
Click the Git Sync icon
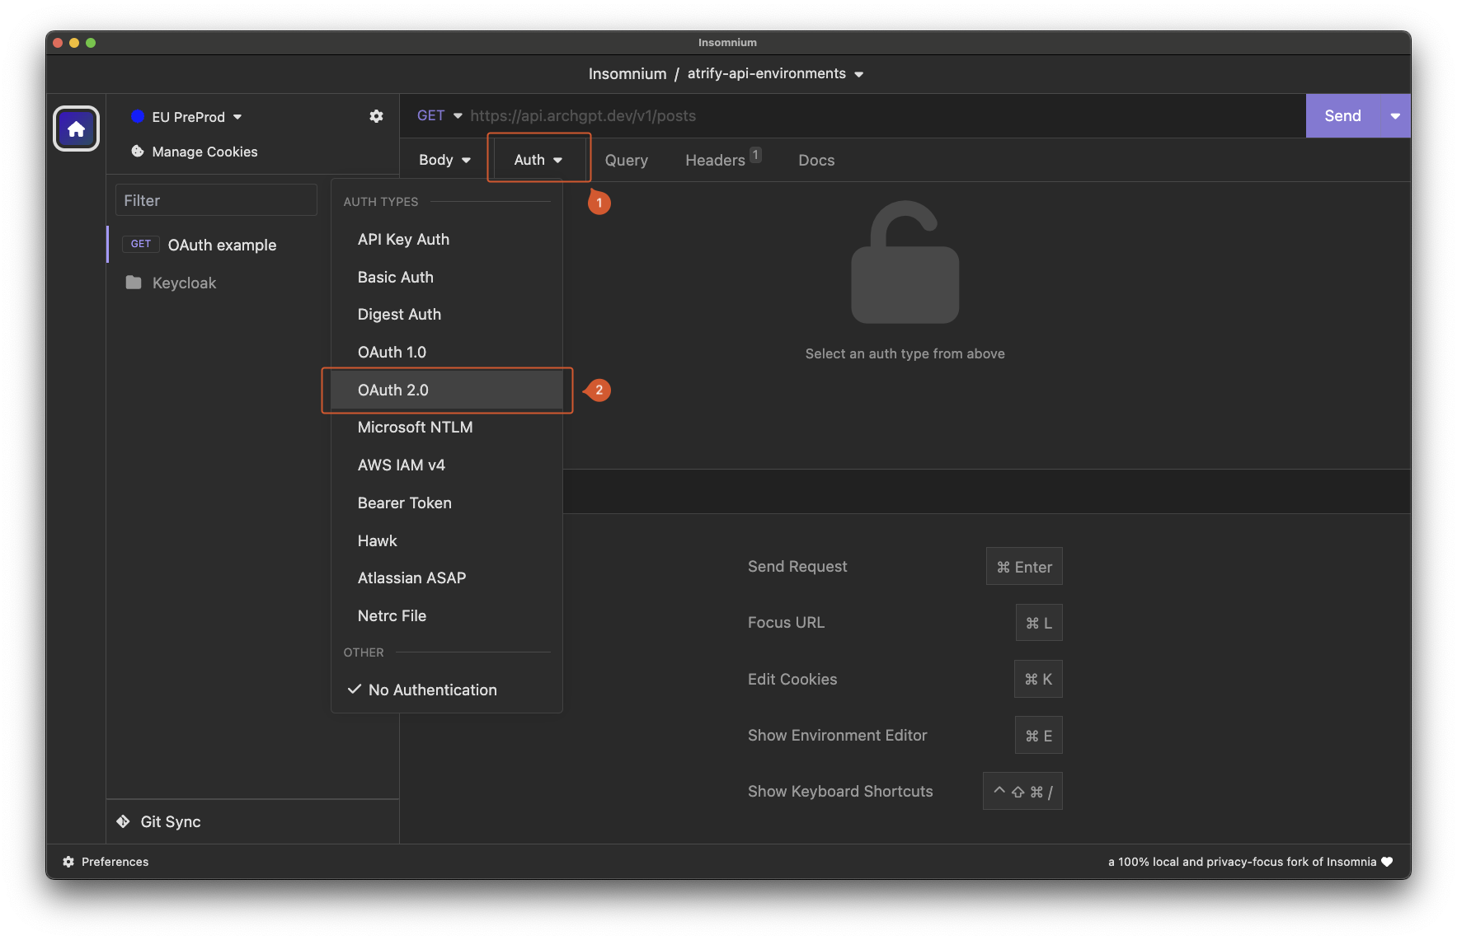(124, 821)
